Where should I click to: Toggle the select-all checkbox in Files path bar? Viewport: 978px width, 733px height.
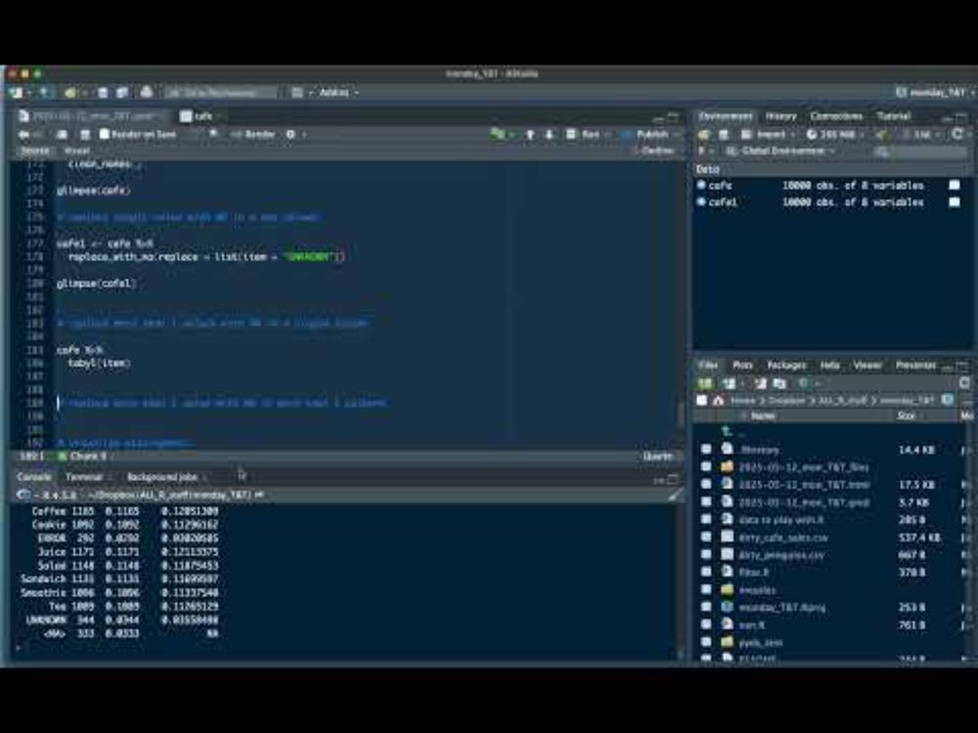pos(701,400)
